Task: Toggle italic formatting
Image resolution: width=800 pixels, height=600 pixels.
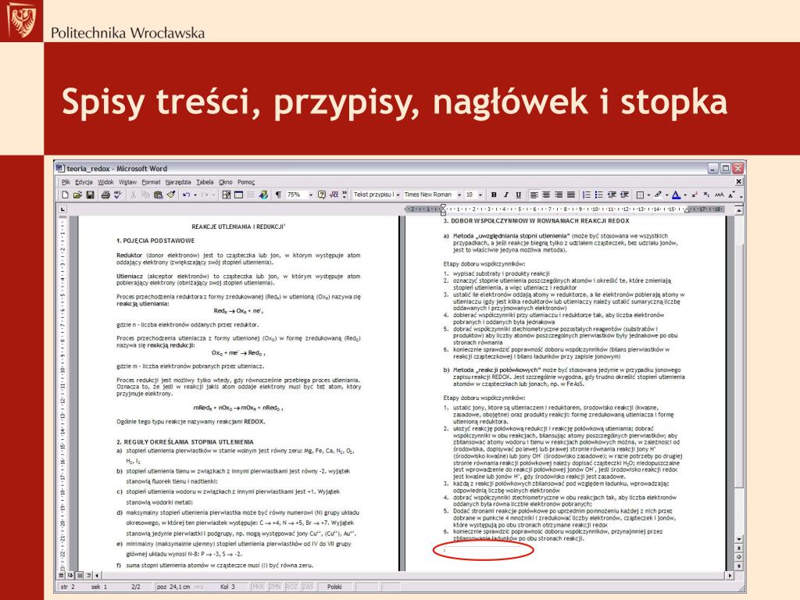Action: [x=506, y=195]
